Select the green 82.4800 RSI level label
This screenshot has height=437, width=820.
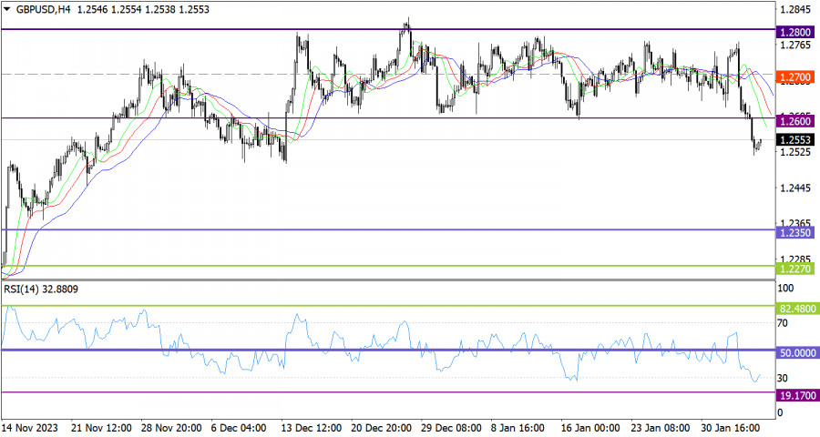797,309
